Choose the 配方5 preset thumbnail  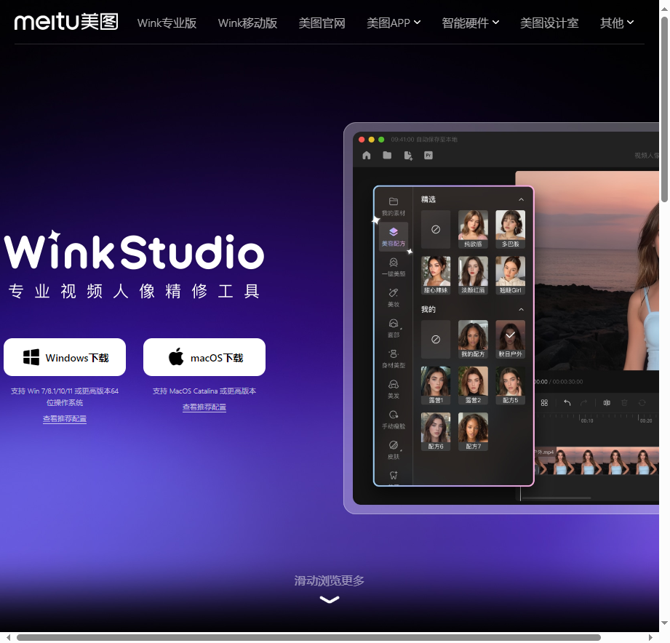[x=510, y=386]
